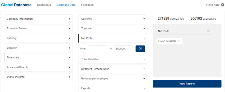The image size is (225, 92).
Task: Focus the Net Profit From field
Action: 97,49
